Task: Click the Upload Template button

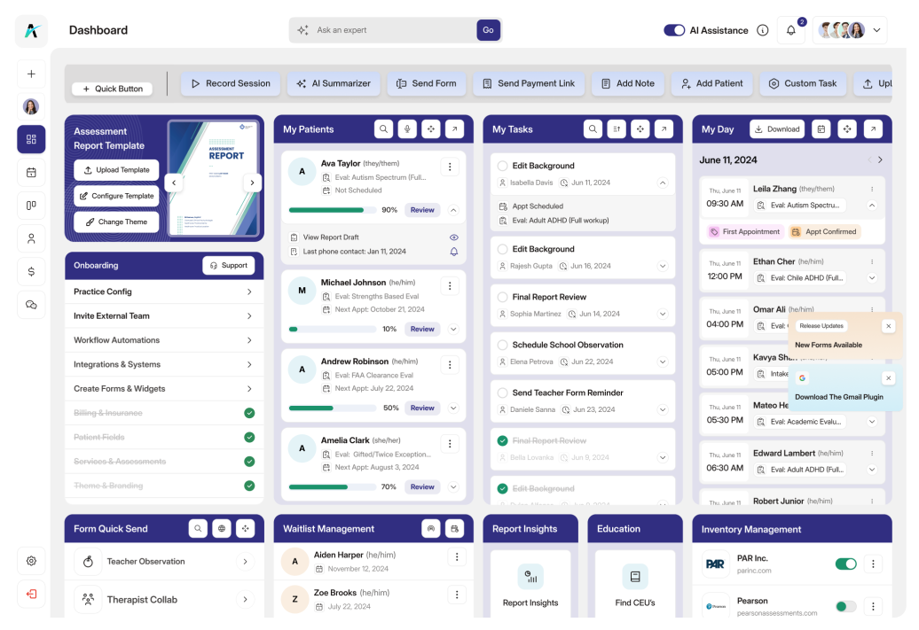Action: click(116, 170)
